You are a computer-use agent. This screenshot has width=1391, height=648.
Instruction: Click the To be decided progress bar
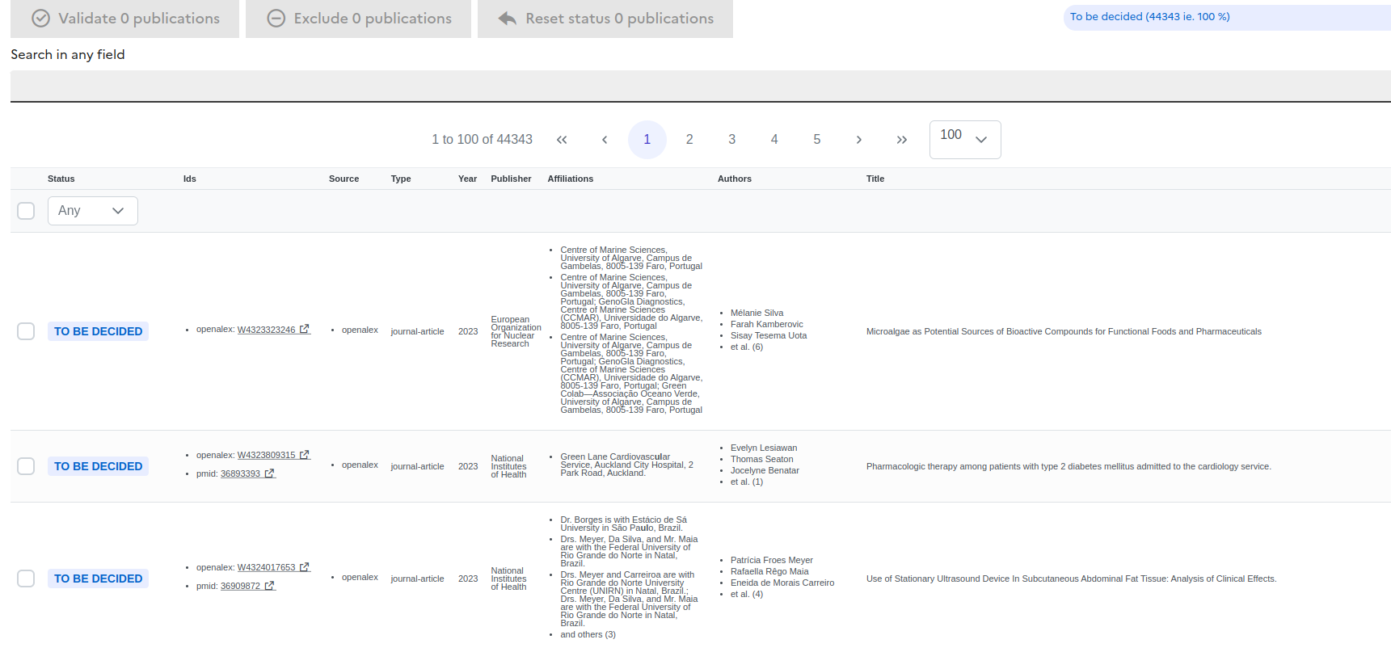tap(1226, 17)
